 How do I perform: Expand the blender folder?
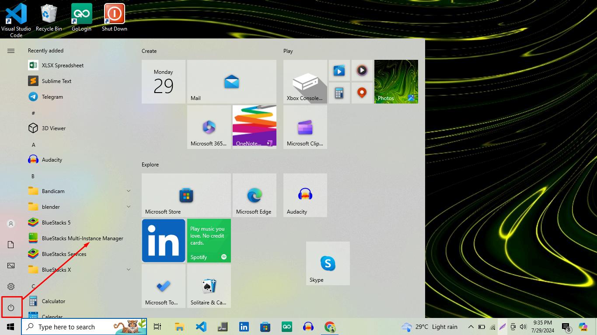pyautogui.click(x=80, y=207)
